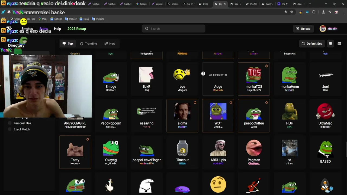Open a new browser tab

pyautogui.click(x=310, y=4)
